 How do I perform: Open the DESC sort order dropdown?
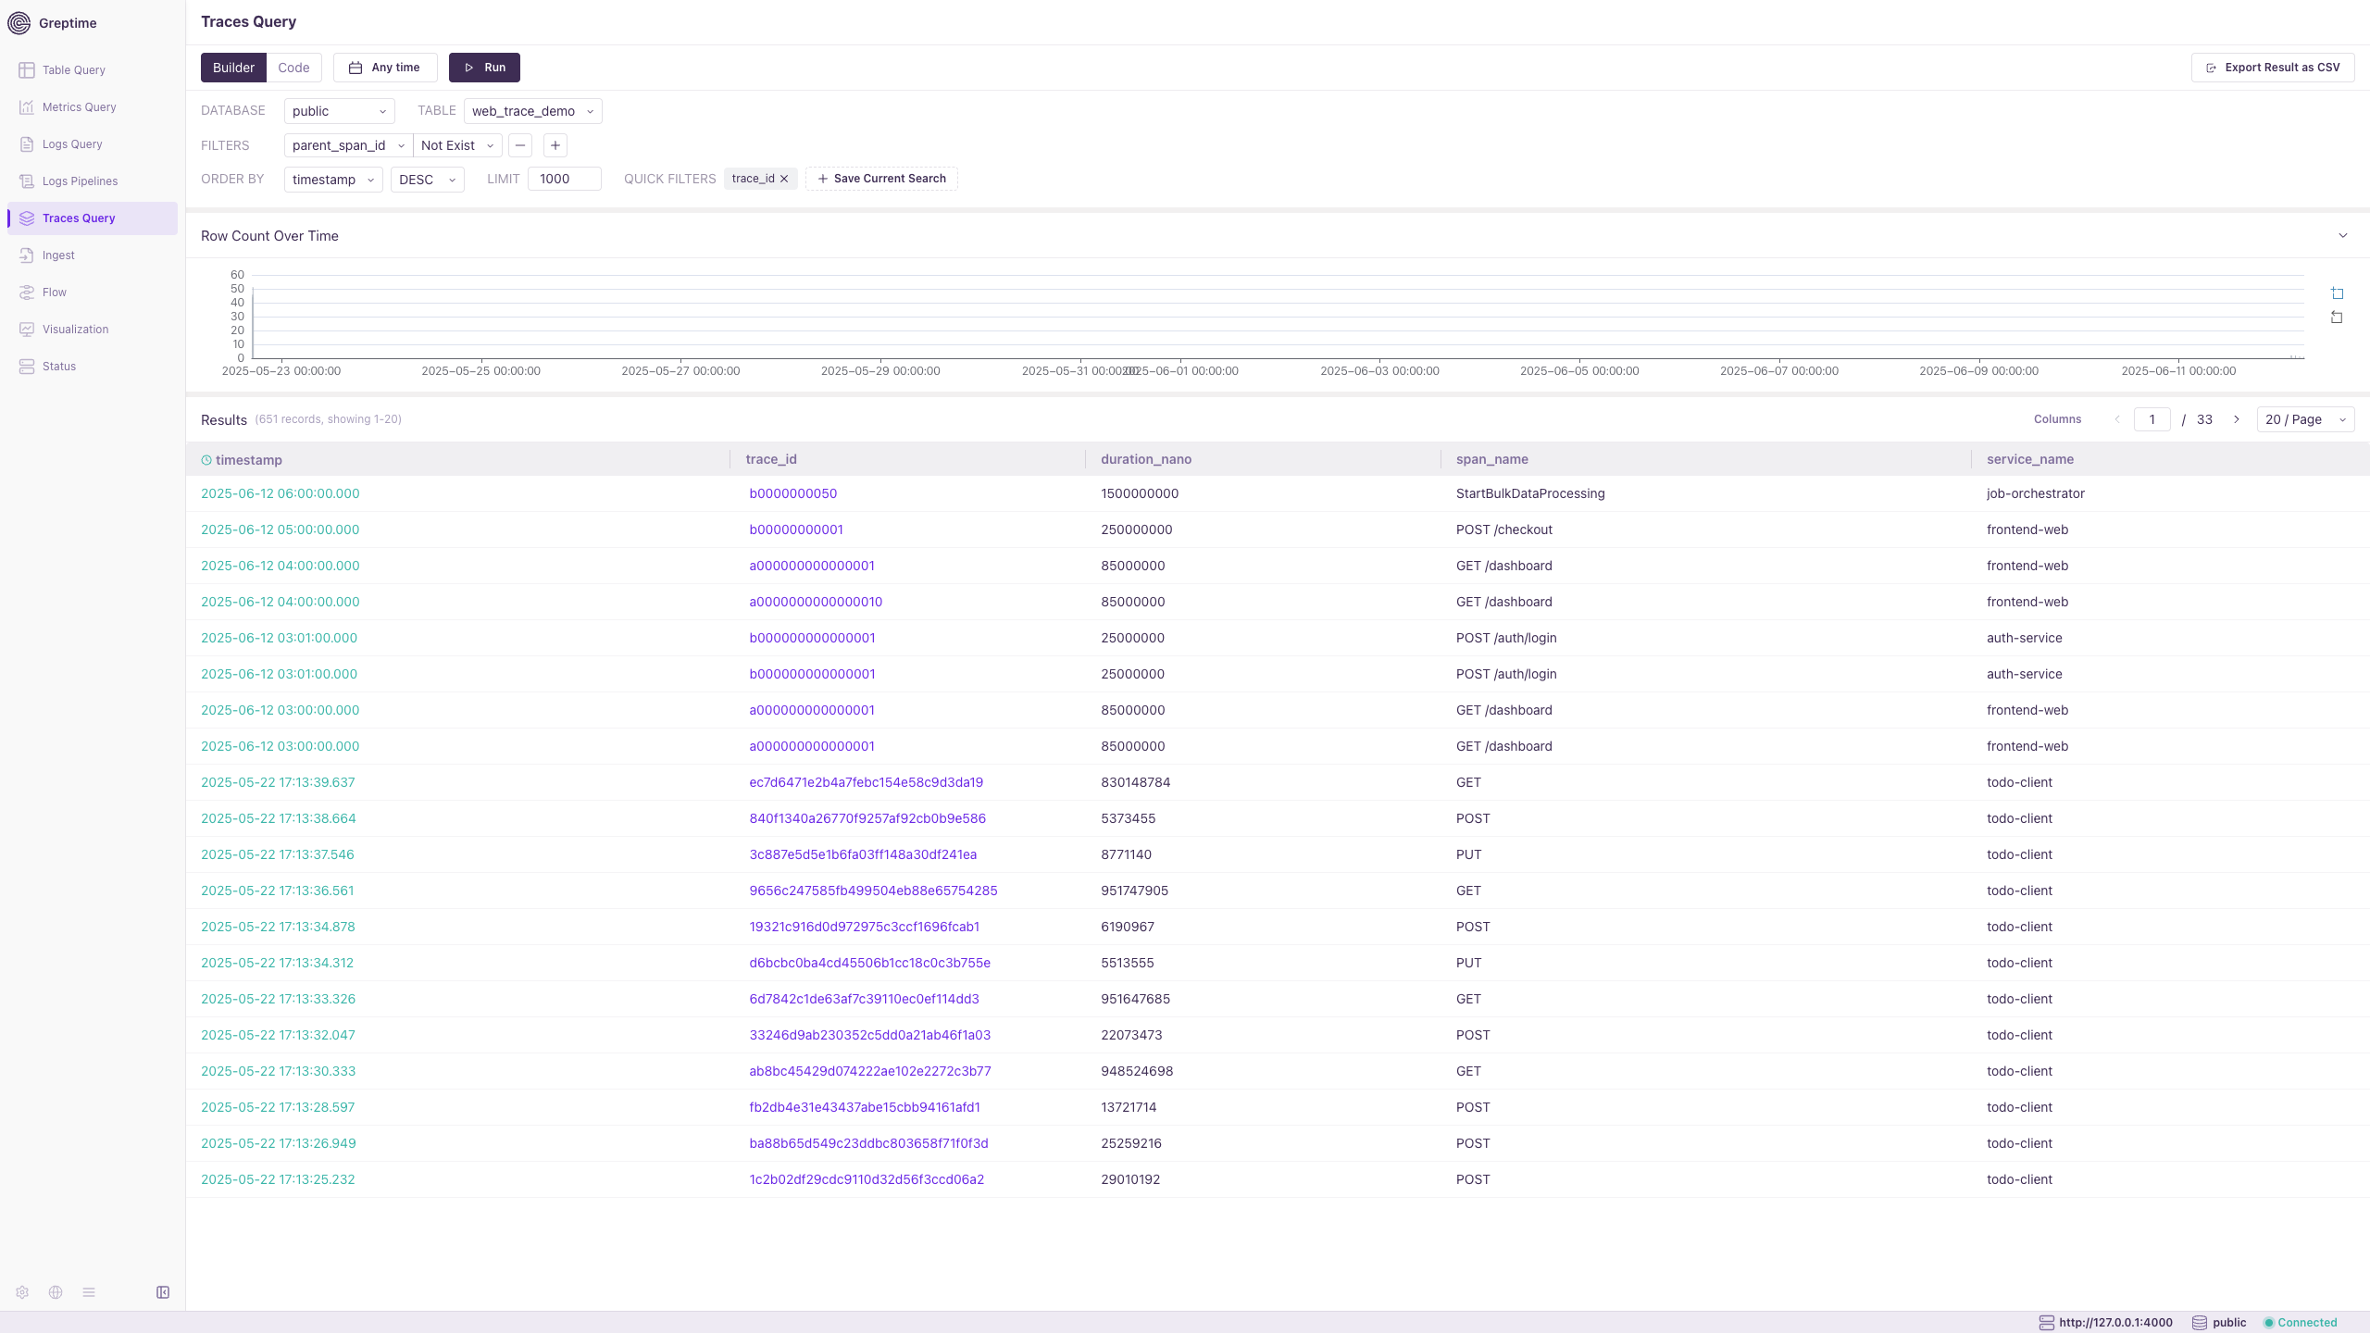[428, 180]
